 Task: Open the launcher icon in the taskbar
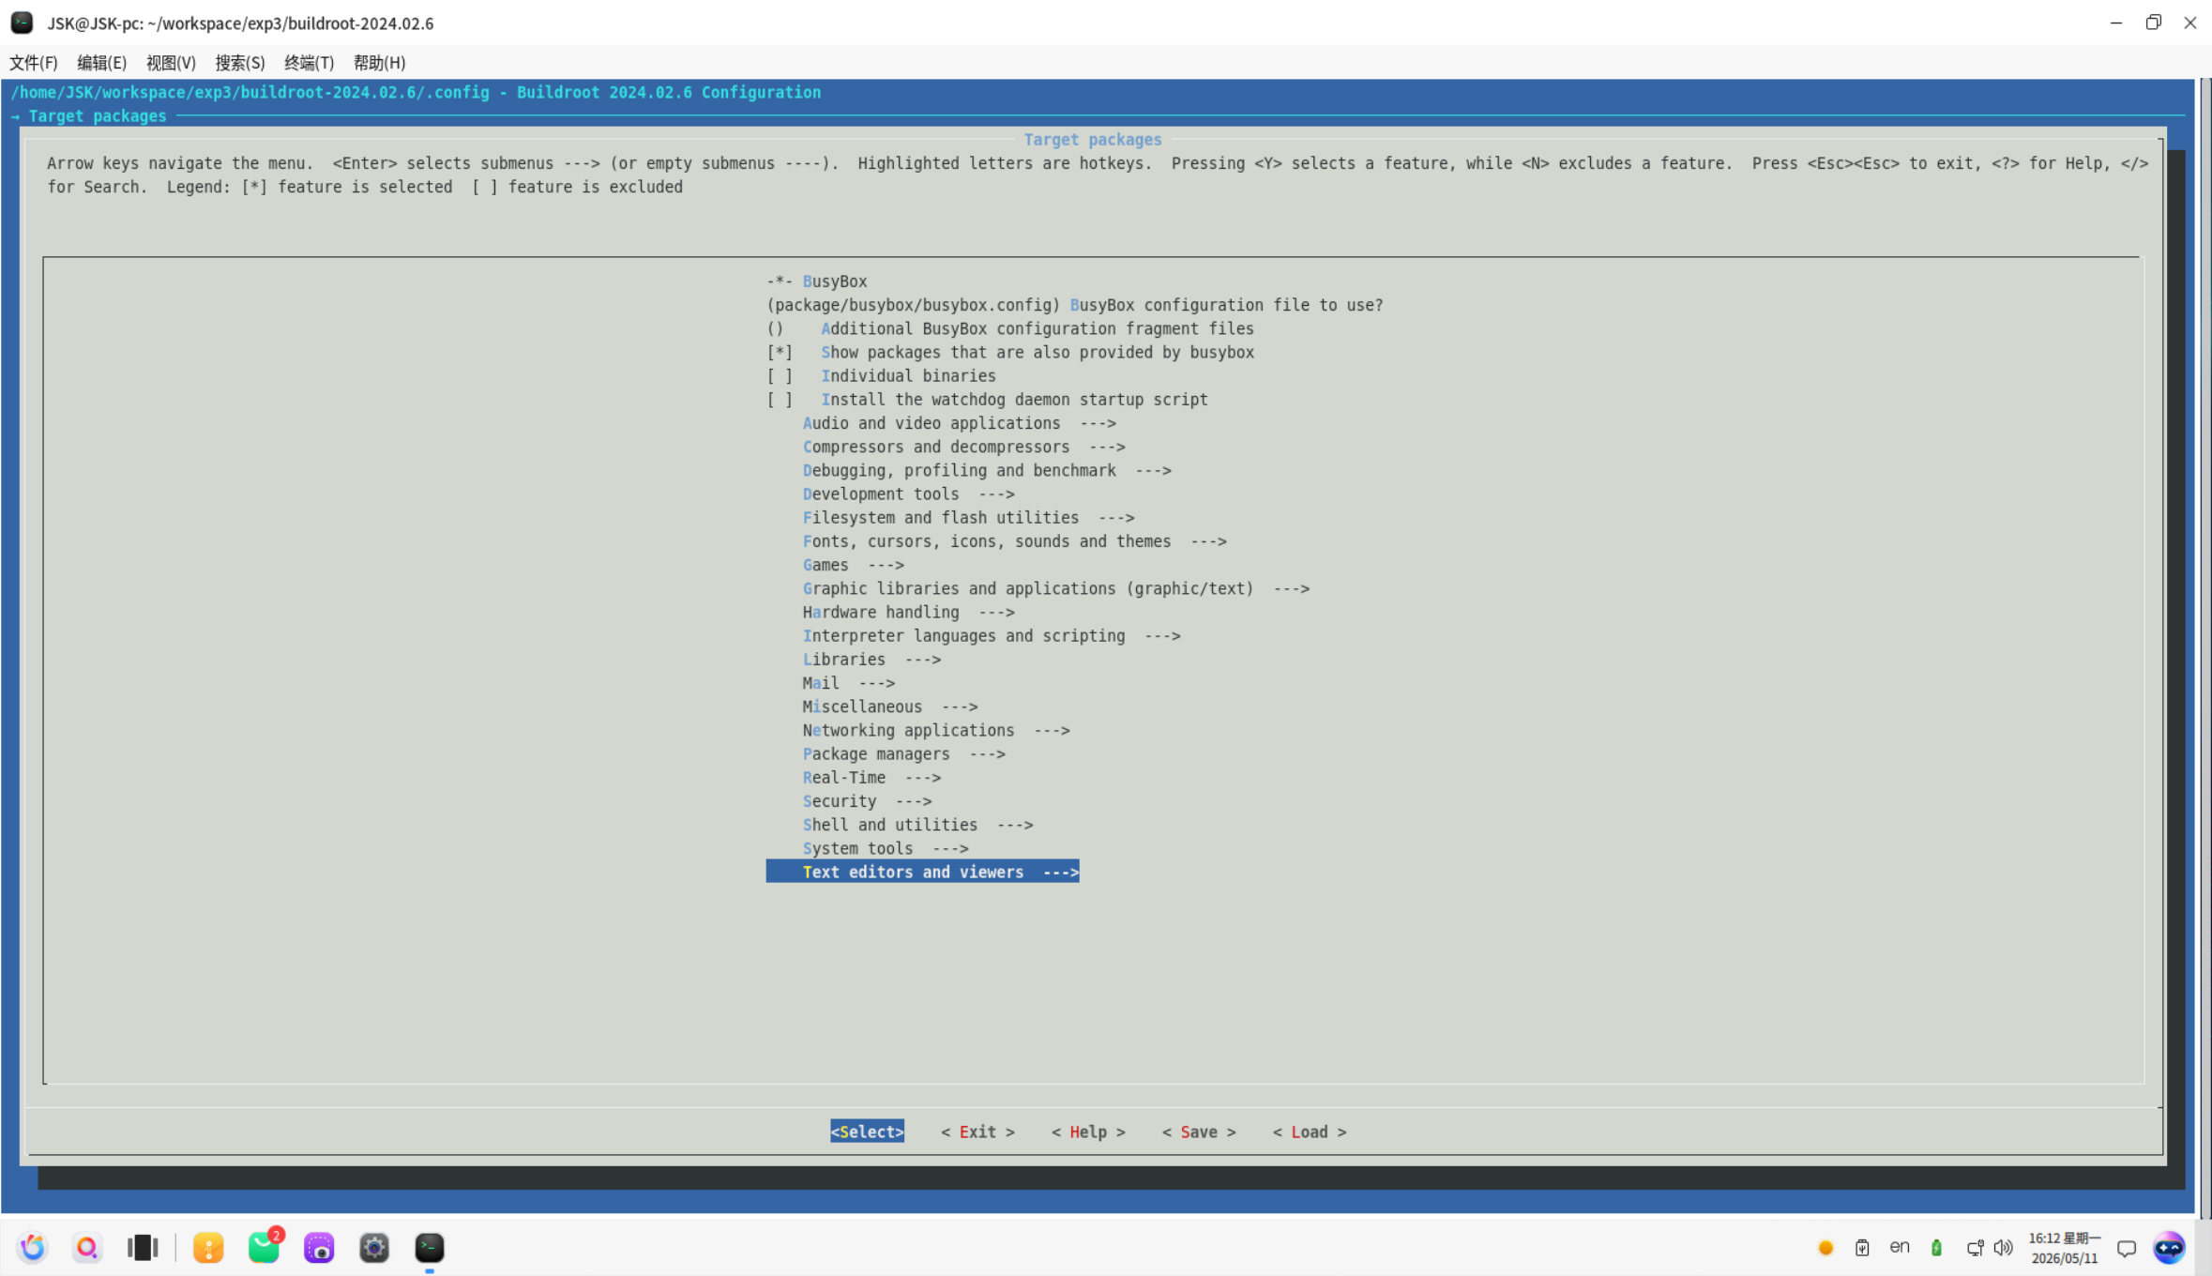(33, 1247)
